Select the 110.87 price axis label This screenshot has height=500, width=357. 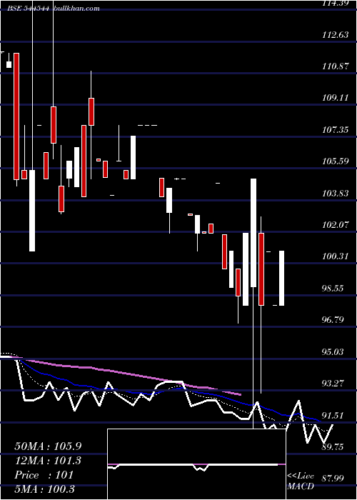(335, 66)
